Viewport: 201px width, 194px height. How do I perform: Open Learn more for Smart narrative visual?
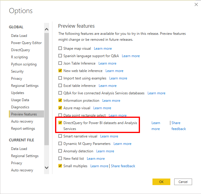coord(109,136)
